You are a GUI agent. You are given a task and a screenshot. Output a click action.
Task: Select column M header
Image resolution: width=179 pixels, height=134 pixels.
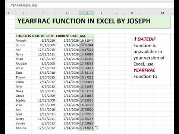coord(163,13)
